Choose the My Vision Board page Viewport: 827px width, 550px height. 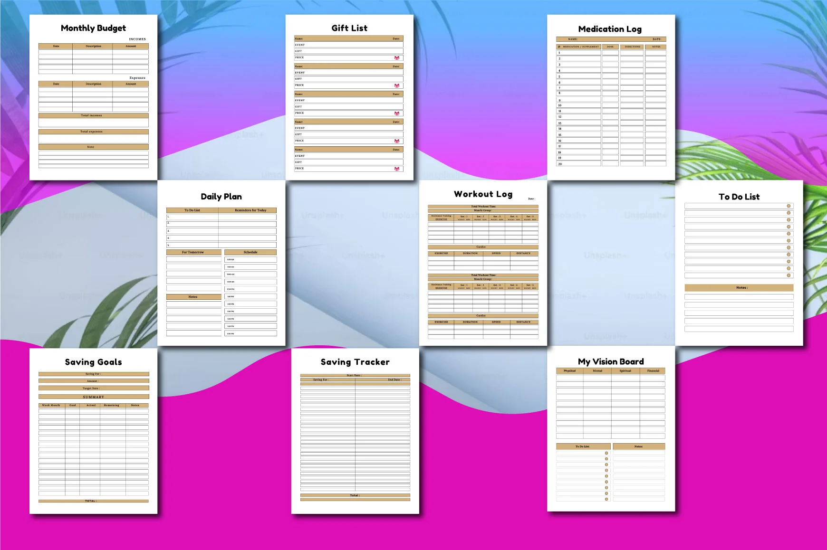[611, 428]
